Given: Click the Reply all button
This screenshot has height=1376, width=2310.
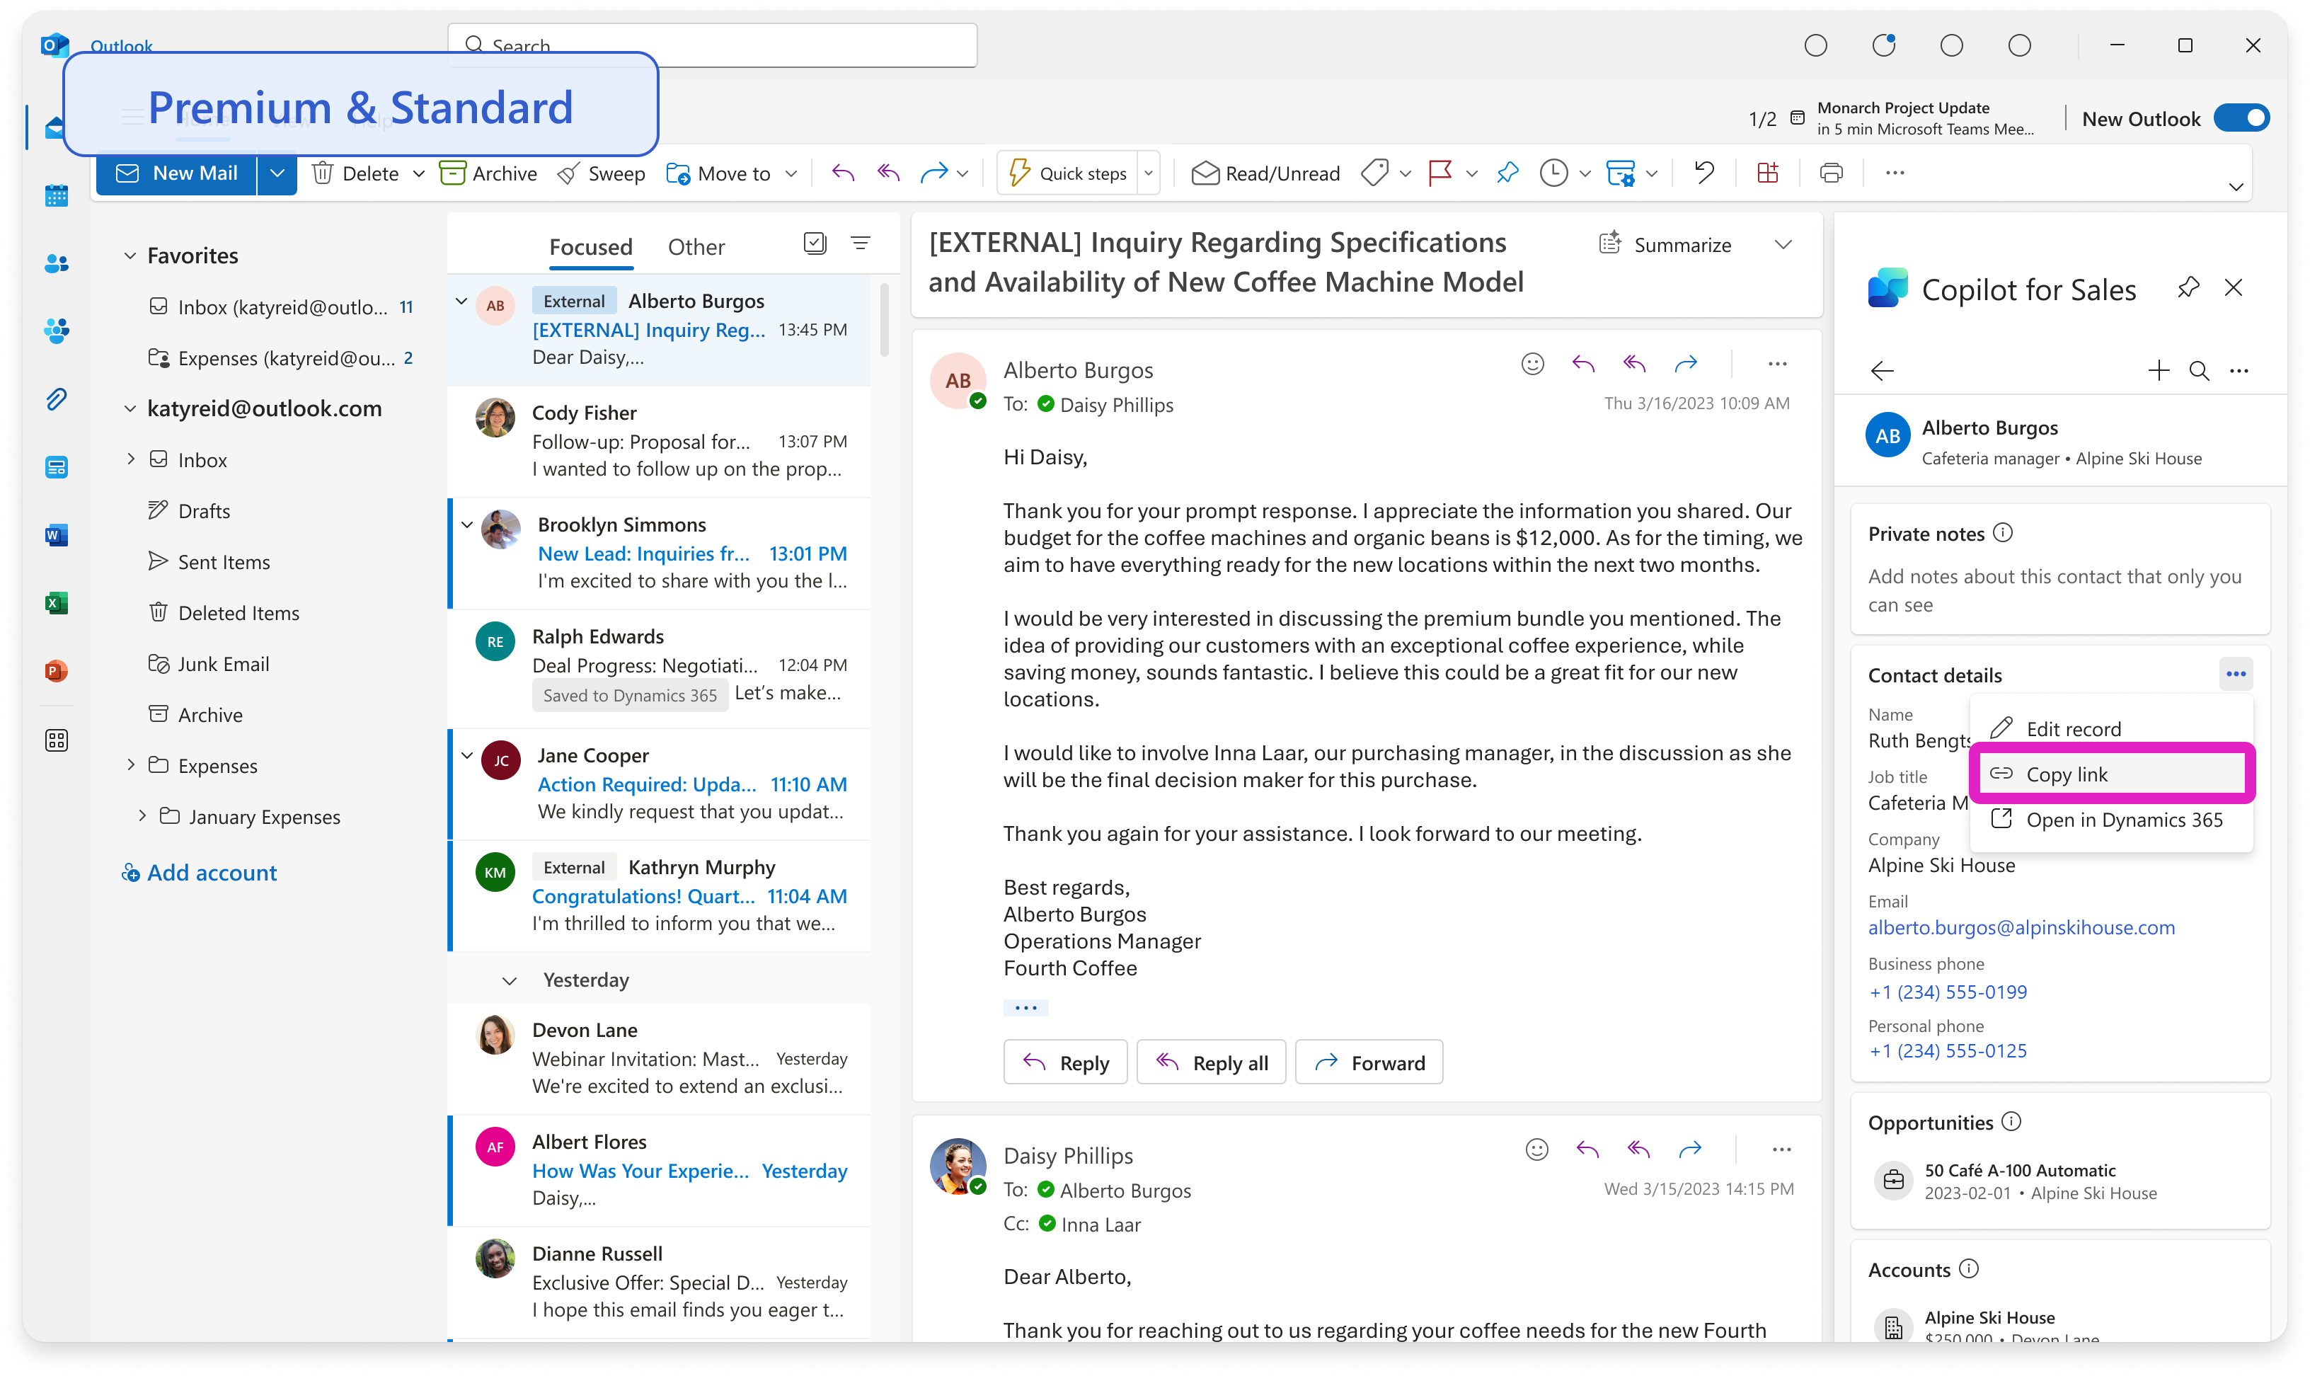Looking at the screenshot, I should (x=1211, y=1062).
